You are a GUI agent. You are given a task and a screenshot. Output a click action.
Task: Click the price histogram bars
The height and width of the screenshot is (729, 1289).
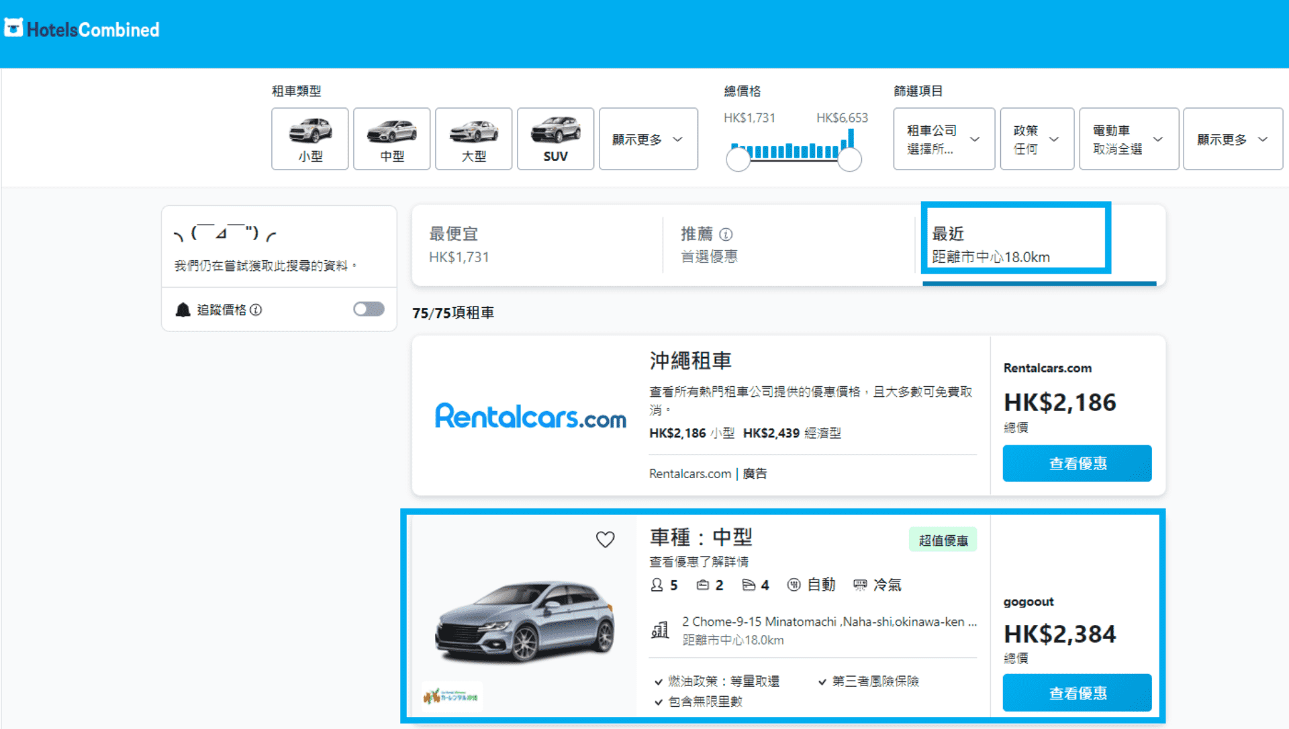point(794,145)
